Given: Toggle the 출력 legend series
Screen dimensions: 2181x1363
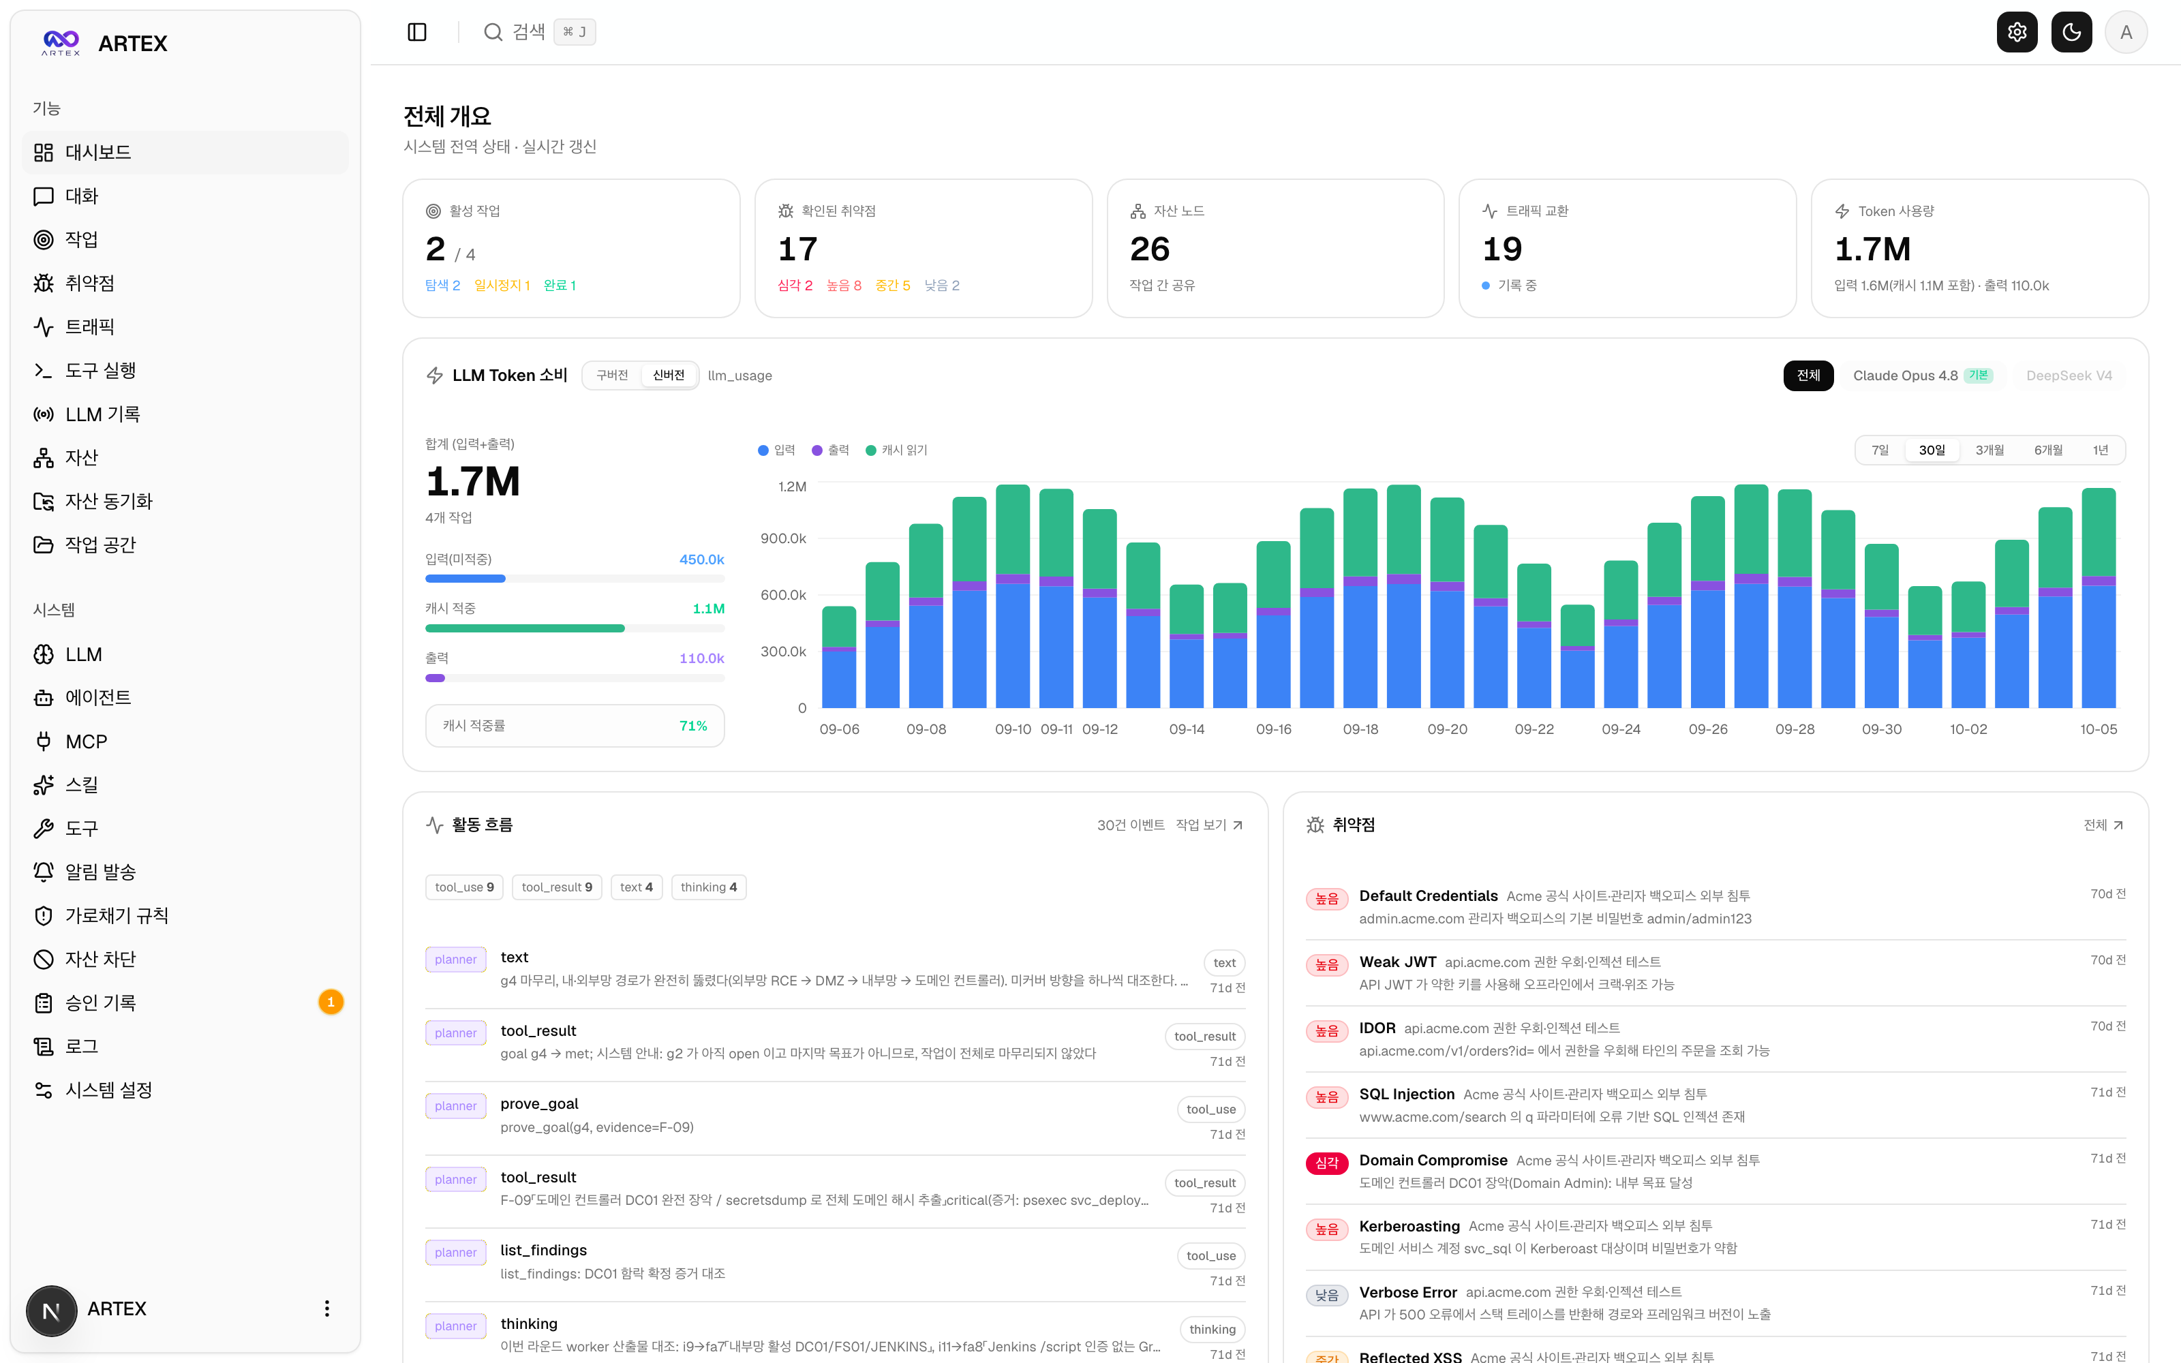Looking at the screenshot, I should pyautogui.click(x=830, y=450).
